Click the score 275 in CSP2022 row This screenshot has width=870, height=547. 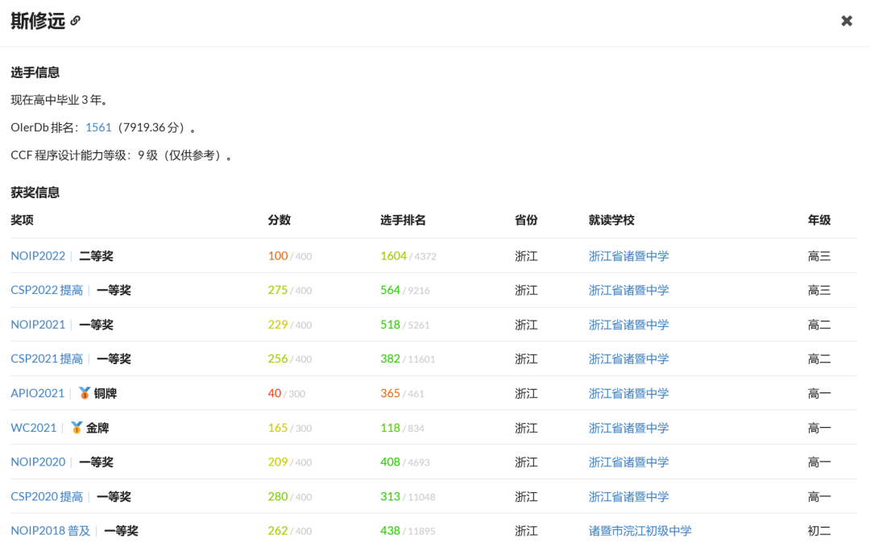click(x=278, y=290)
